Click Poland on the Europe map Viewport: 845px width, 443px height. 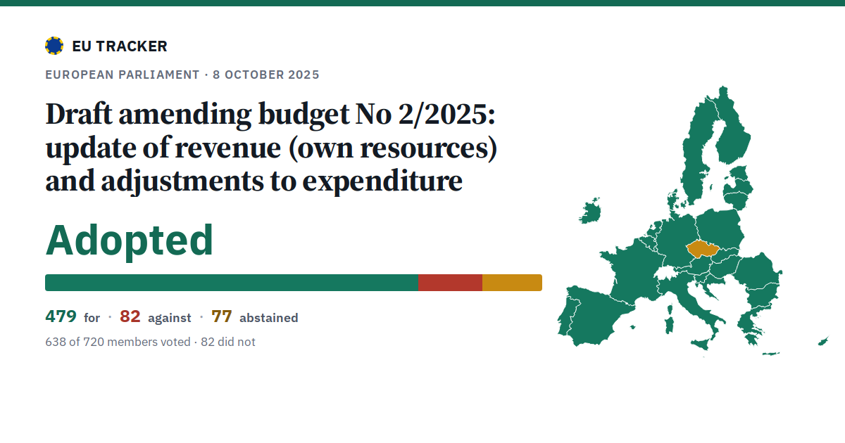coord(720,229)
